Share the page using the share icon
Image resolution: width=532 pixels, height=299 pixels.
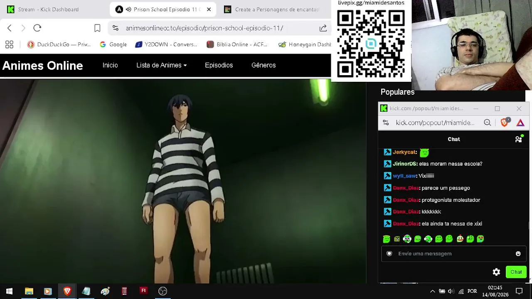click(x=323, y=28)
